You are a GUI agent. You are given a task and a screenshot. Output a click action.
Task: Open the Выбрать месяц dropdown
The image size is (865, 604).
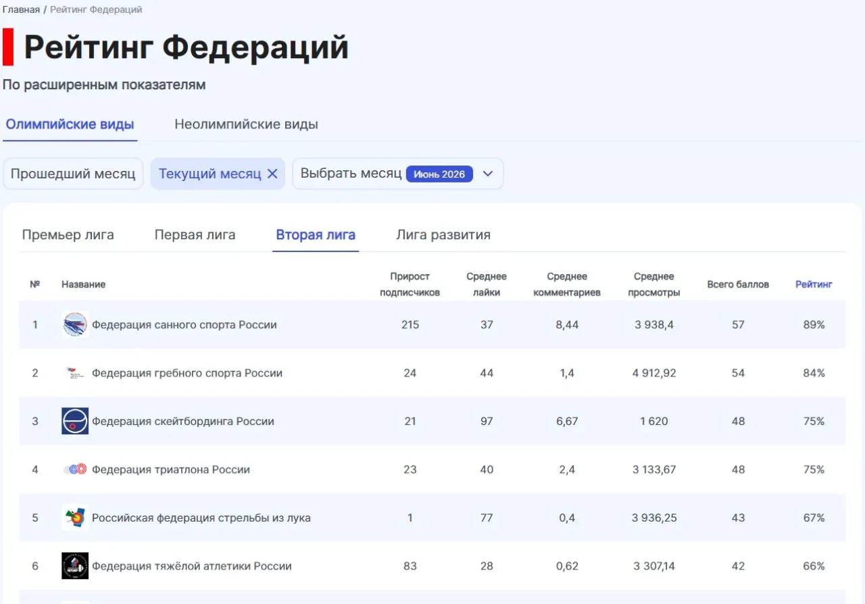tap(397, 174)
